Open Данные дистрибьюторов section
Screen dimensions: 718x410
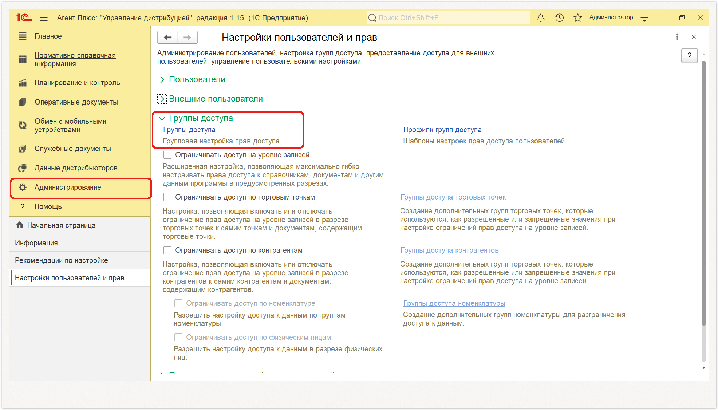point(76,168)
